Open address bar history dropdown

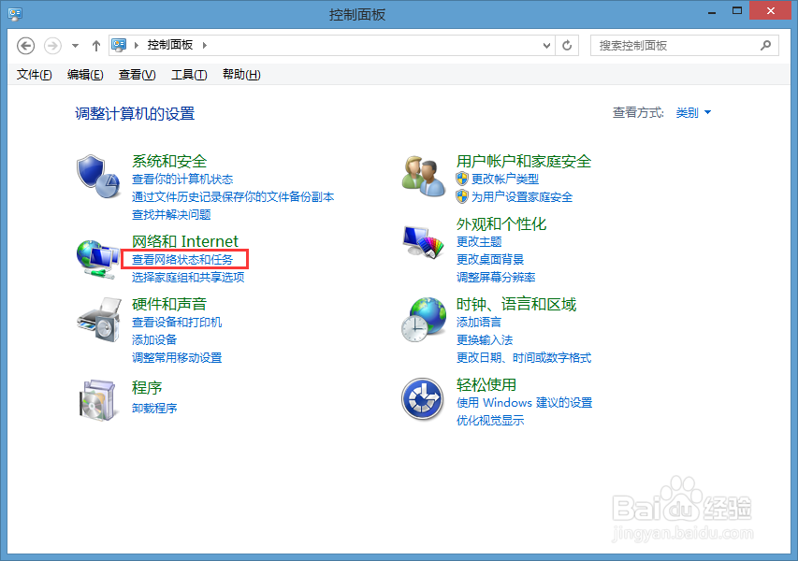pyautogui.click(x=546, y=46)
